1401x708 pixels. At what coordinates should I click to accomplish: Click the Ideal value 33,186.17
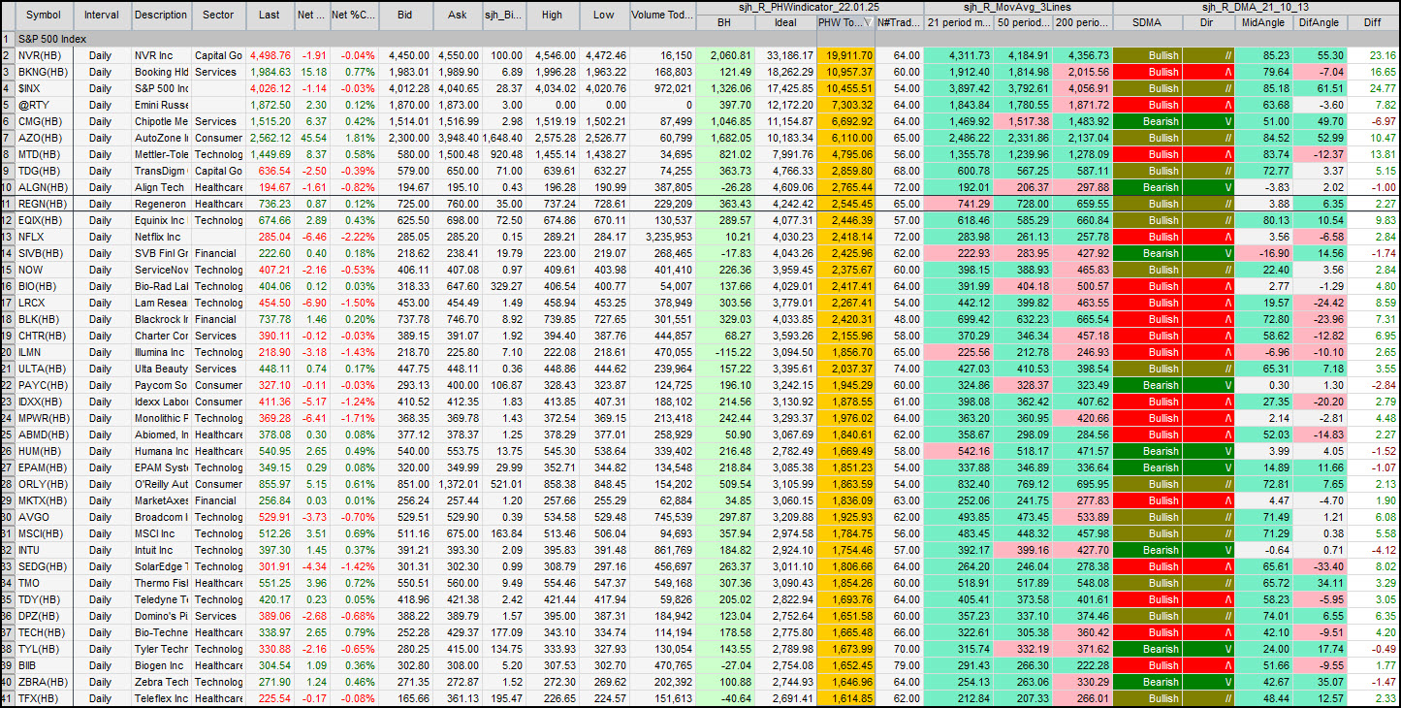coord(784,55)
